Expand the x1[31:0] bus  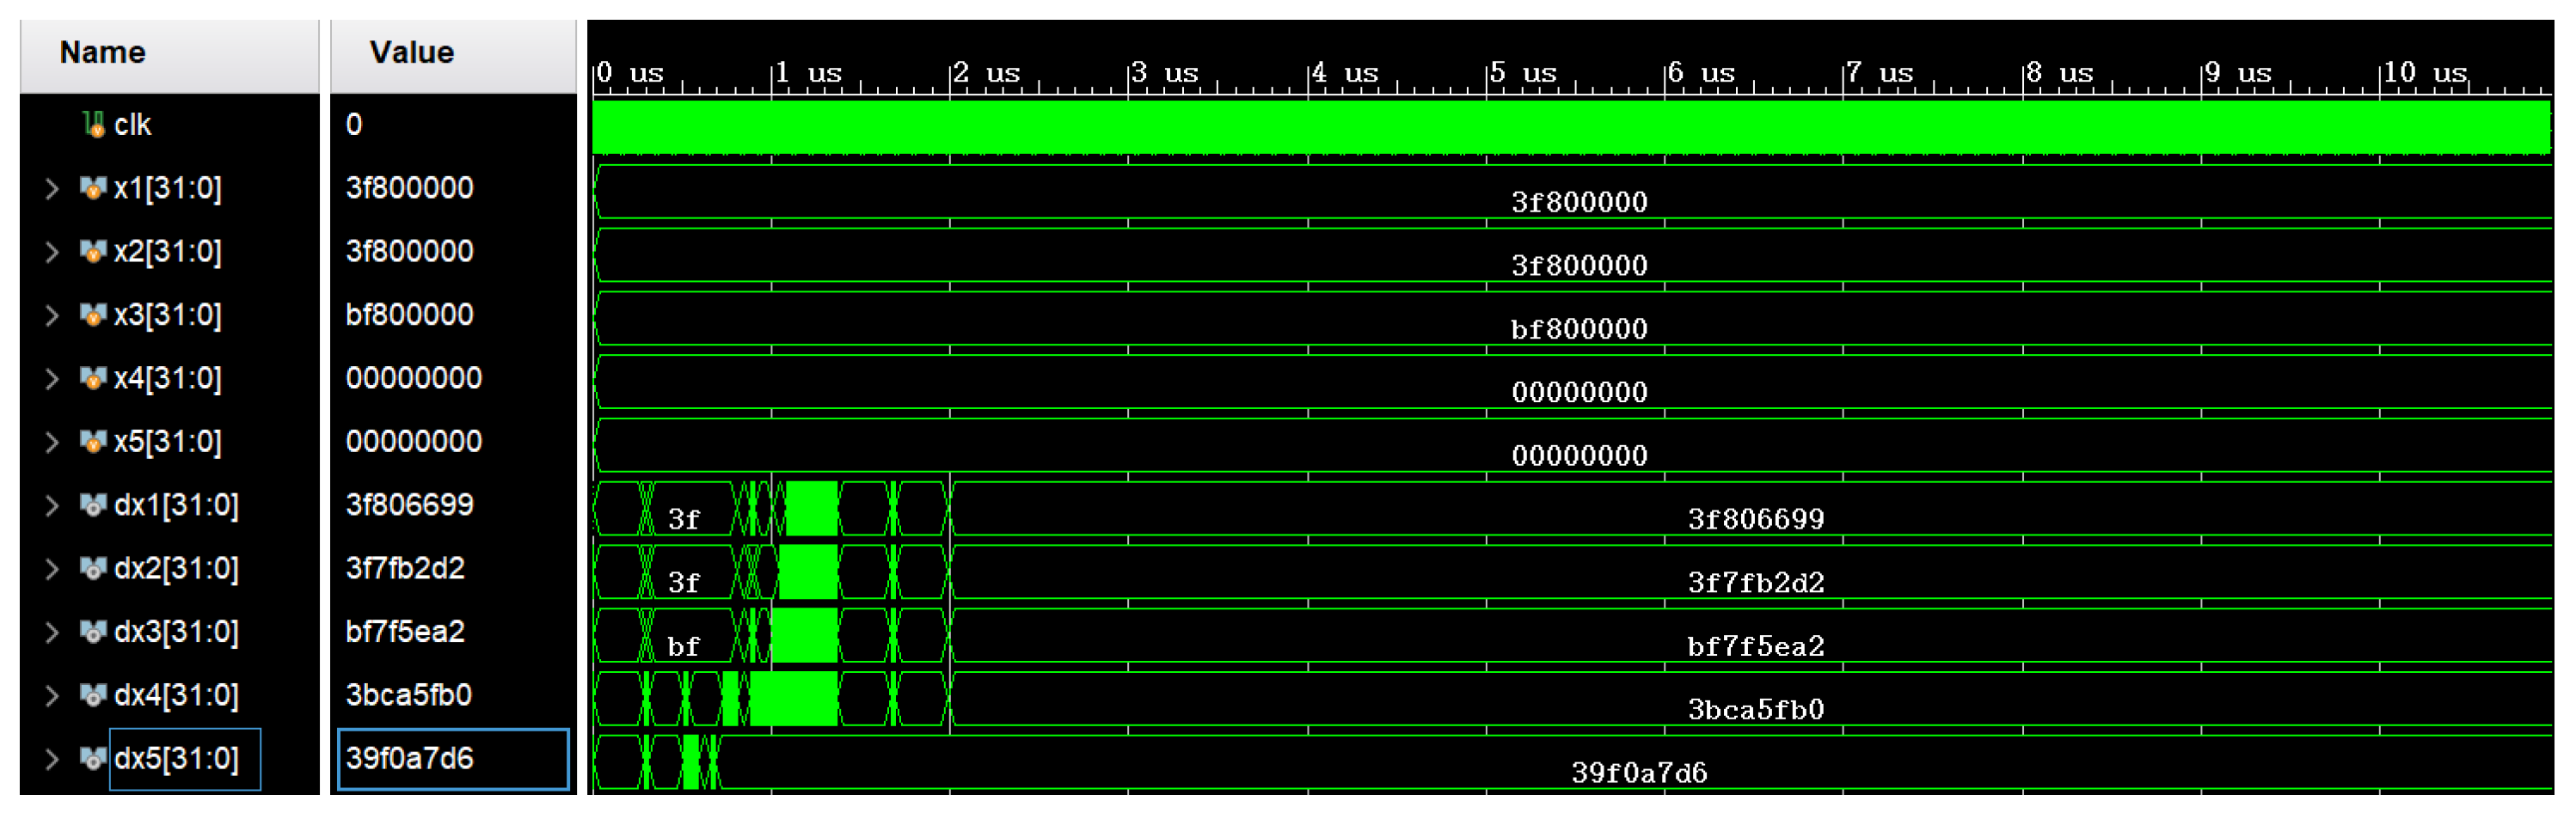(52, 188)
